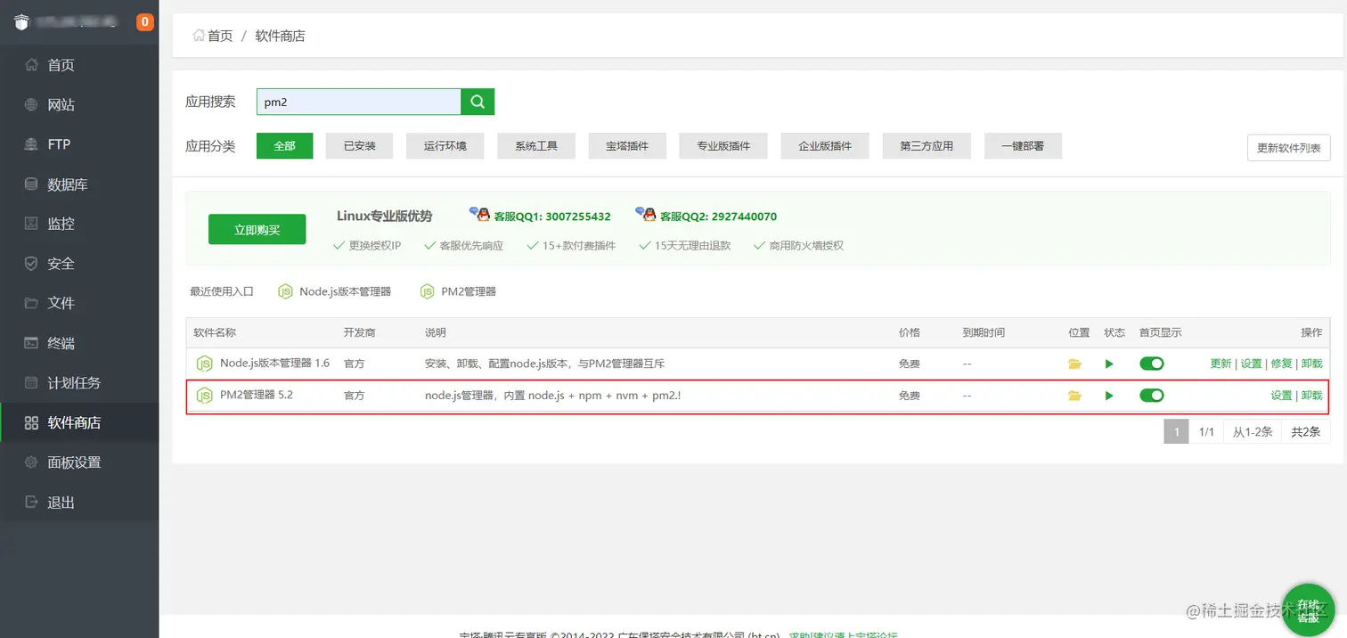Image resolution: width=1347 pixels, height=638 pixels.
Task: Click Node.js icon in PM2管理器 row
Action: click(205, 396)
